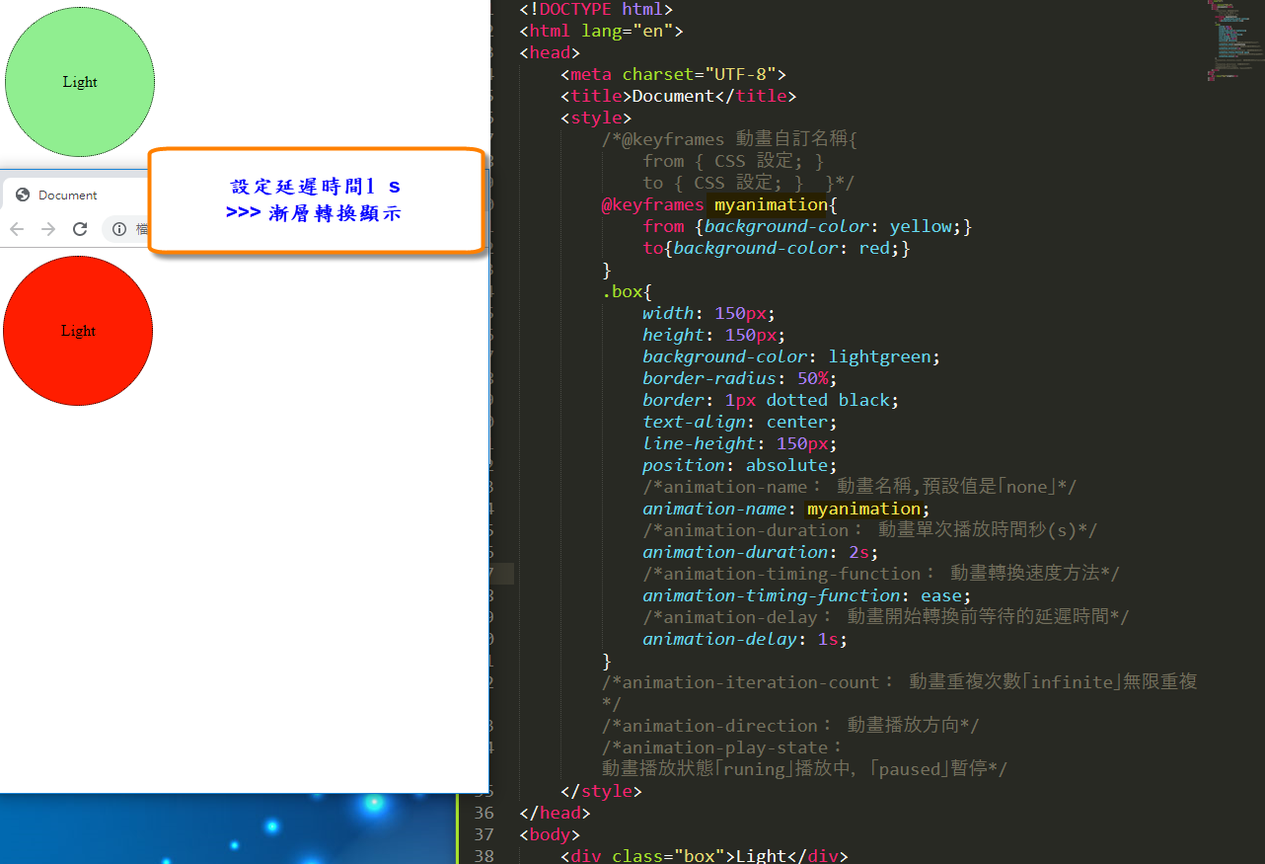Select the Document browser tab

(x=67, y=195)
